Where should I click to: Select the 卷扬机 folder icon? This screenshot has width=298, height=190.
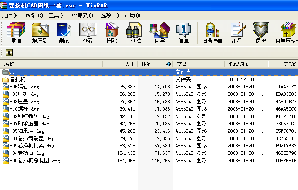click(x=6, y=79)
